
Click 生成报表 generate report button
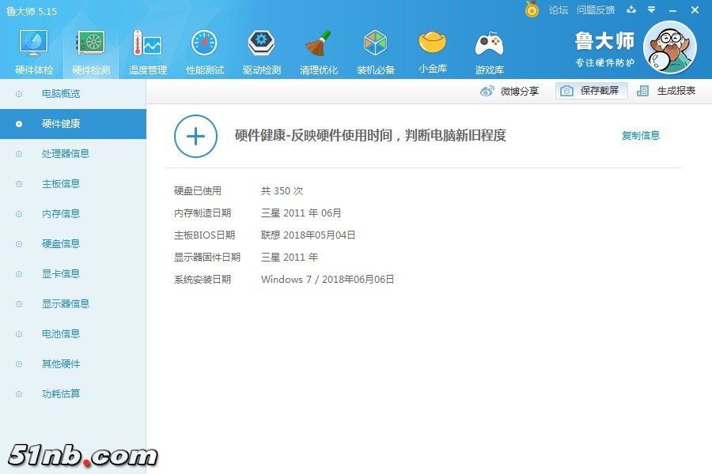click(667, 91)
